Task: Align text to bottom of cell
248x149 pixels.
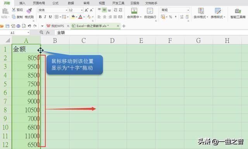Action: click(x=109, y=10)
